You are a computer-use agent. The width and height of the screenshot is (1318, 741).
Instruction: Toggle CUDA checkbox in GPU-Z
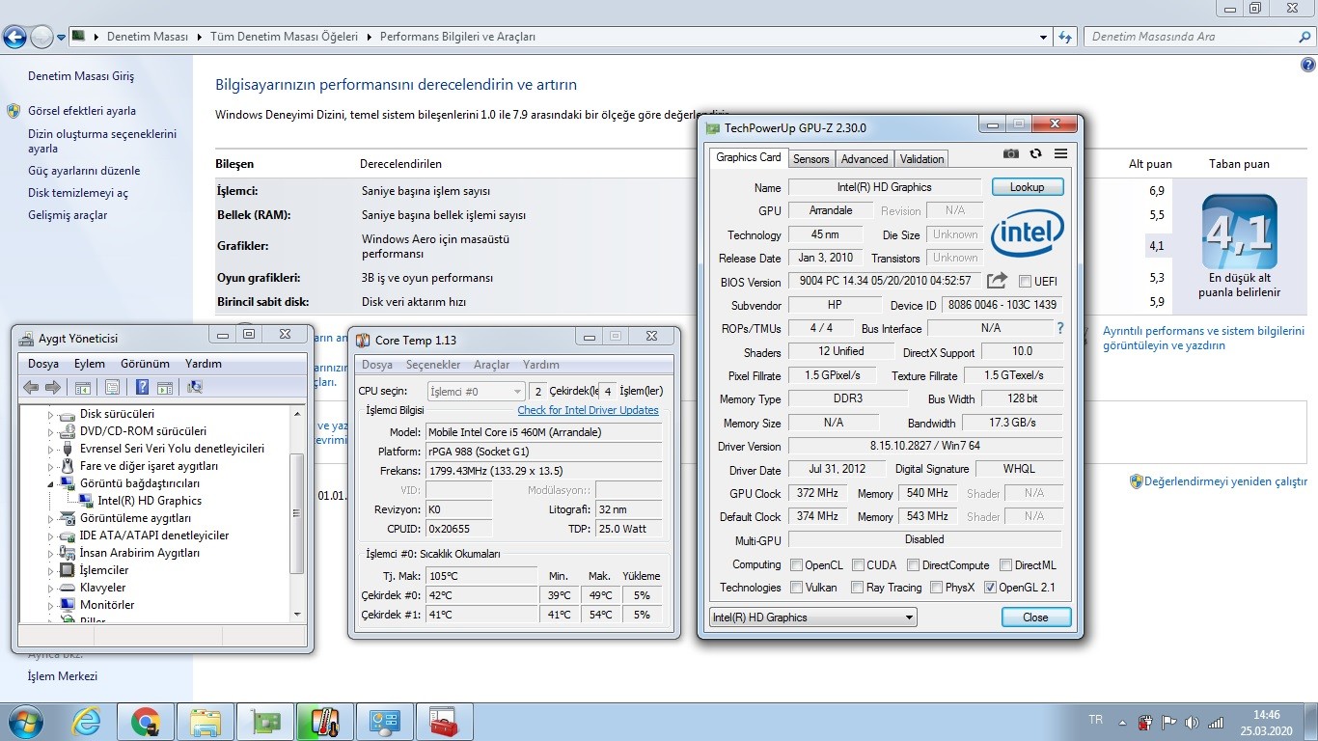tap(858, 565)
